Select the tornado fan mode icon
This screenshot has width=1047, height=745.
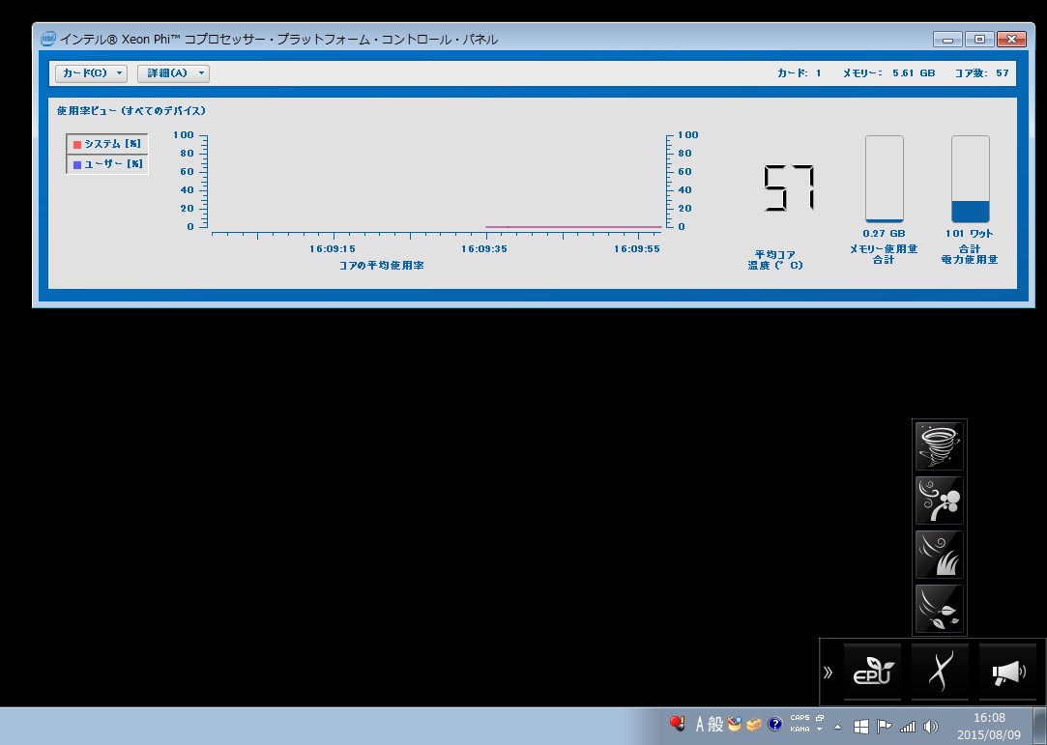[939, 445]
